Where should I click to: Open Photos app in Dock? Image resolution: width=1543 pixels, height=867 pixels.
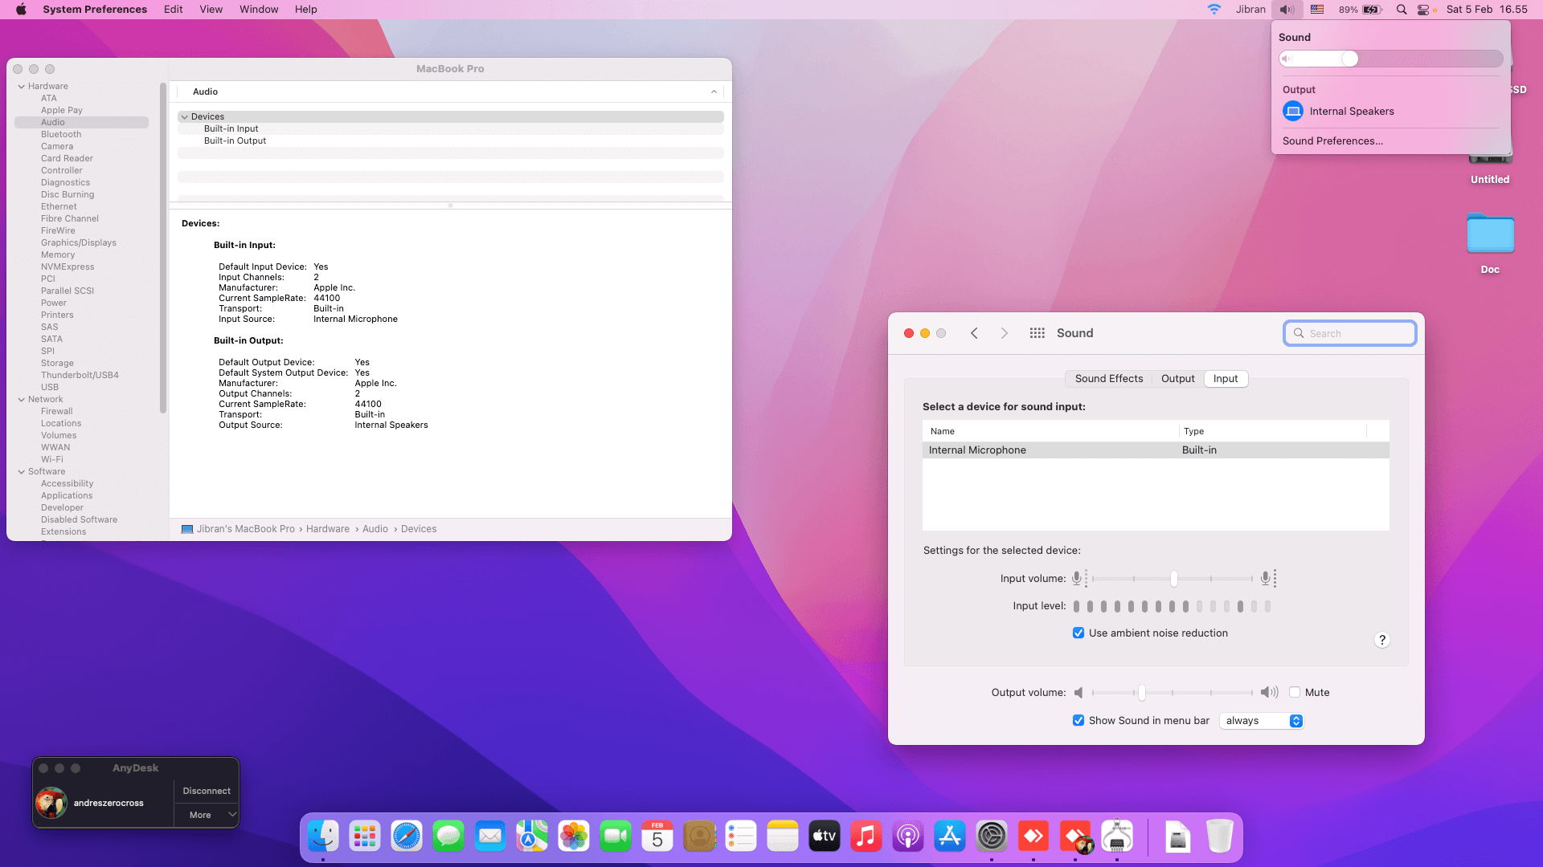pos(574,836)
